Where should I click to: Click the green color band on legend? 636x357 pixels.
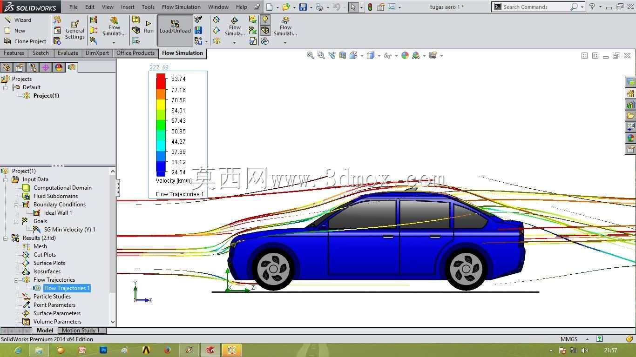(x=161, y=124)
